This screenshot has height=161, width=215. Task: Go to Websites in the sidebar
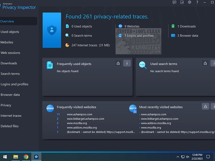click(7, 42)
